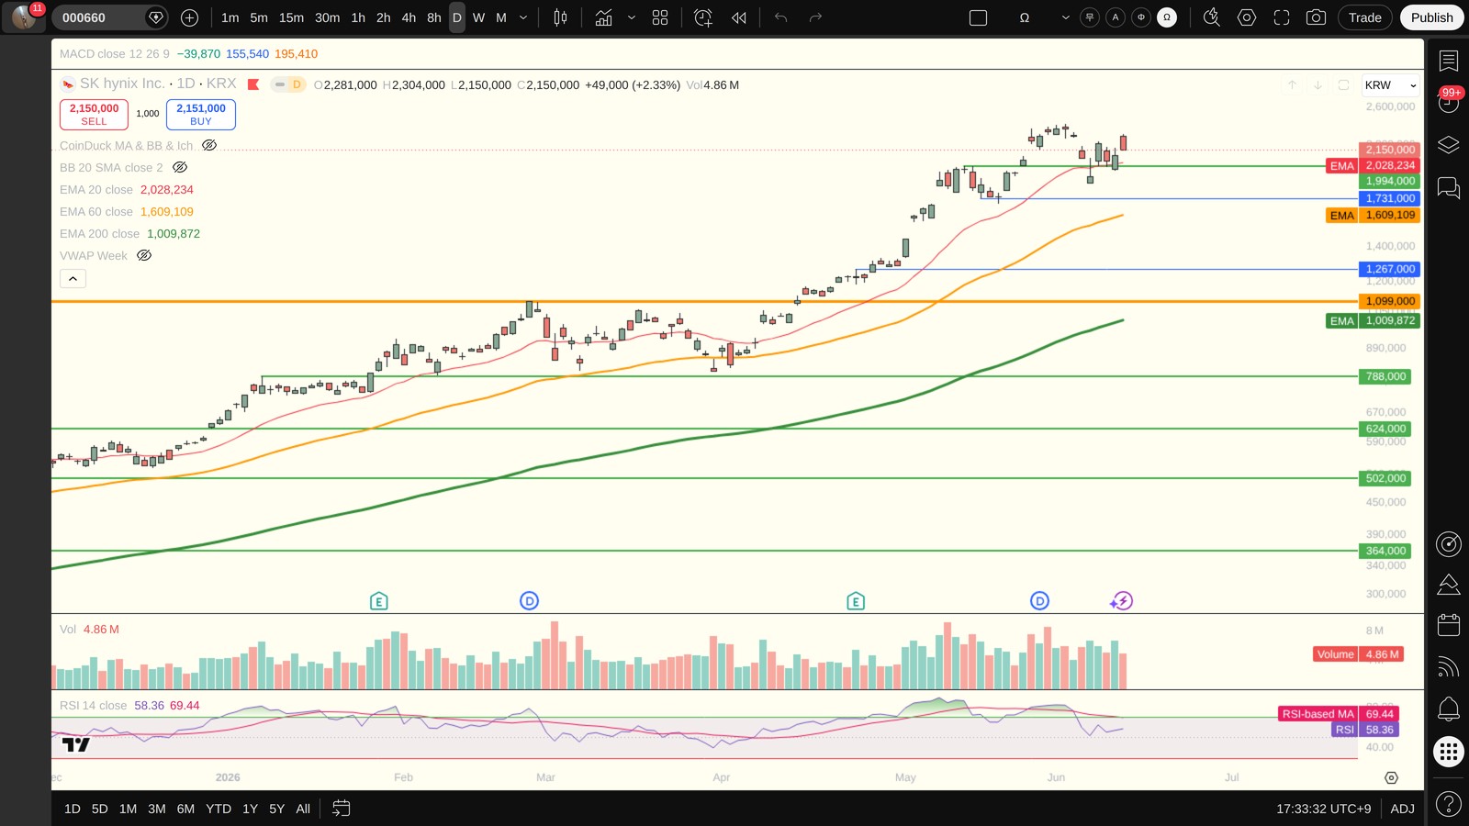The height and width of the screenshot is (826, 1469).
Task: Open the KRW currency dropdown
Action: (x=1390, y=85)
